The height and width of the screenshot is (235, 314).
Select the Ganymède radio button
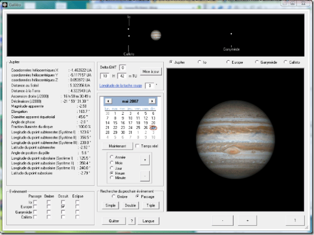click(x=257, y=62)
